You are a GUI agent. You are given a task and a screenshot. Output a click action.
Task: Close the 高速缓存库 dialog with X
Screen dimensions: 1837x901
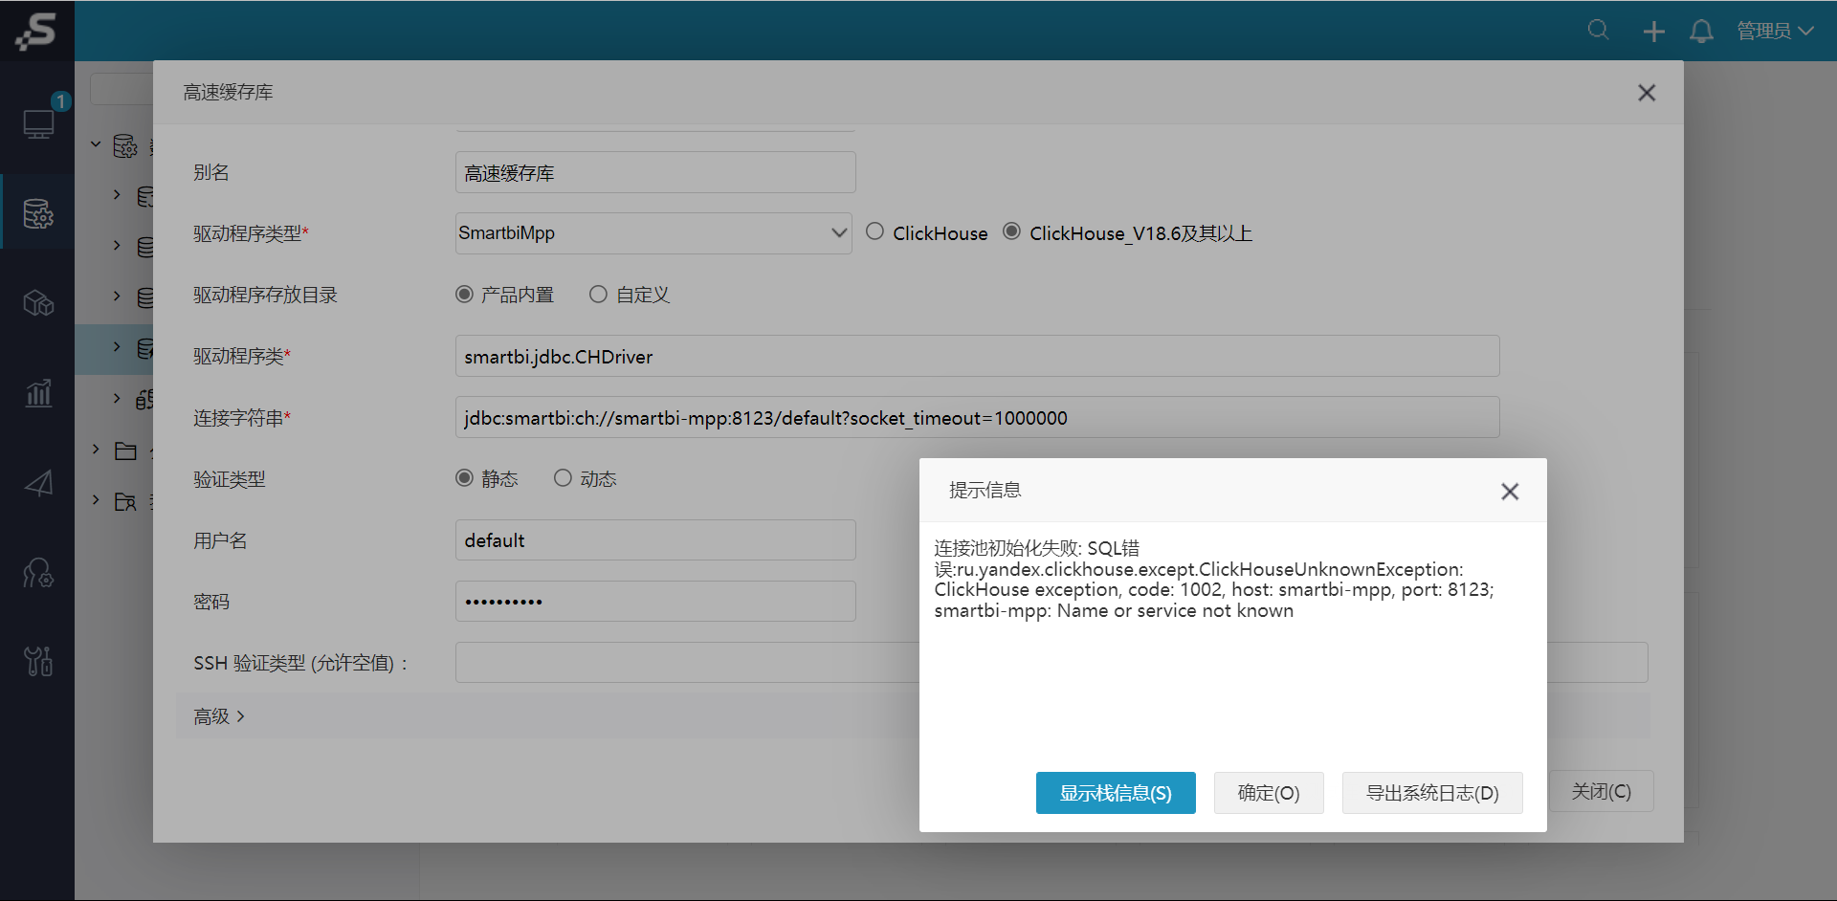(x=1647, y=93)
